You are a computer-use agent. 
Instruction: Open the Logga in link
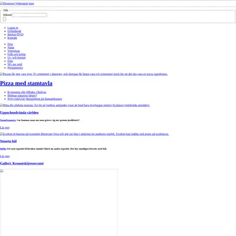pos(13,28)
